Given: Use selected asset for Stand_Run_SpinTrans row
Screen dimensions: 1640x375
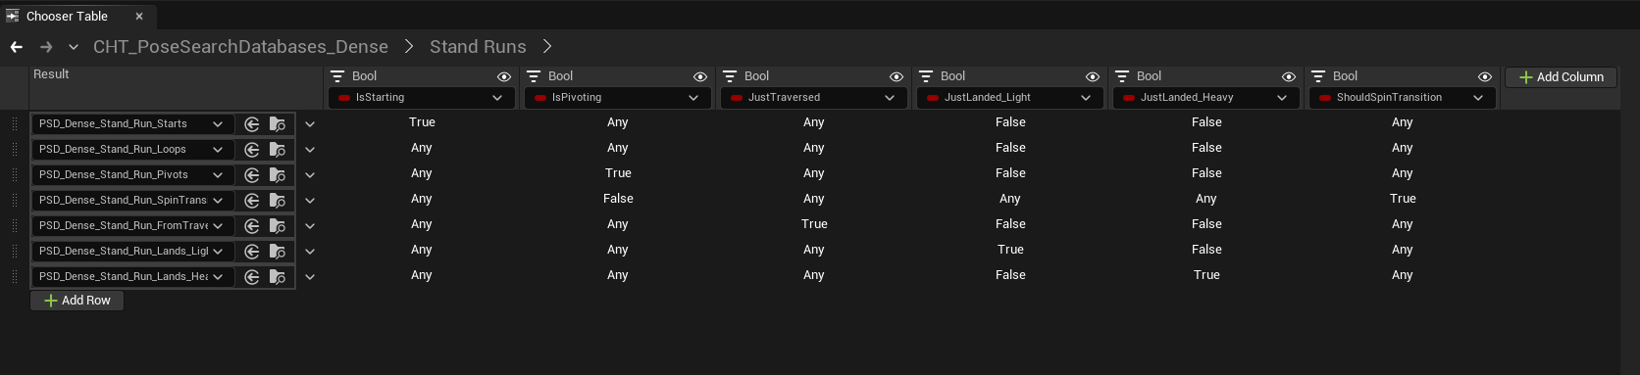Looking at the screenshot, I should tap(252, 201).
